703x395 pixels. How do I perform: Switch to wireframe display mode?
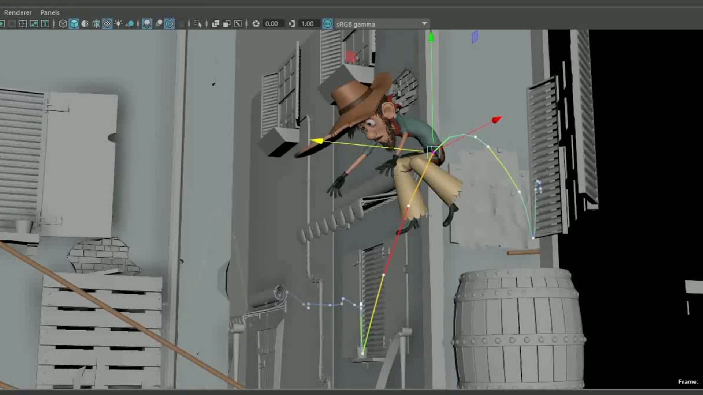(63, 24)
